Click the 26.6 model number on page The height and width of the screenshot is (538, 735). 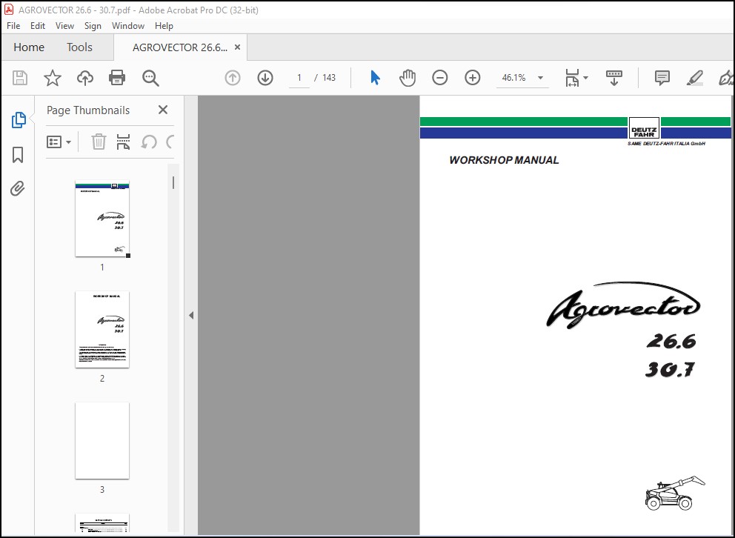click(671, 341)
